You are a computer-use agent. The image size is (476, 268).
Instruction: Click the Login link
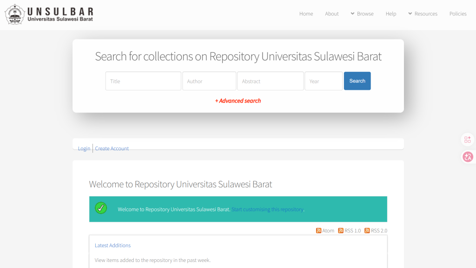click(84, 148)
